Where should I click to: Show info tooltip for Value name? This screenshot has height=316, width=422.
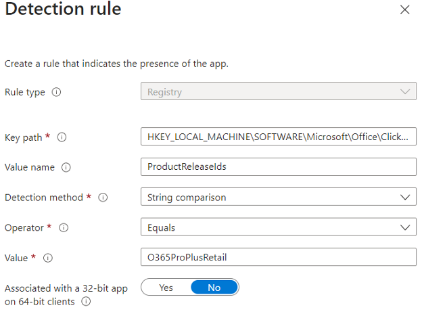click(x=66, y=167)
